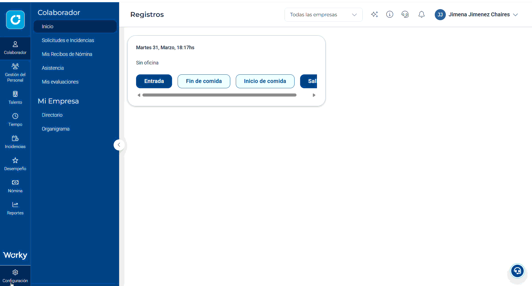Open the Colaborador sidebar section

[15, 48]
